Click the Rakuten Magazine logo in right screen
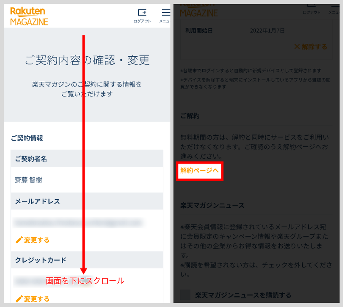 [199, 11]
